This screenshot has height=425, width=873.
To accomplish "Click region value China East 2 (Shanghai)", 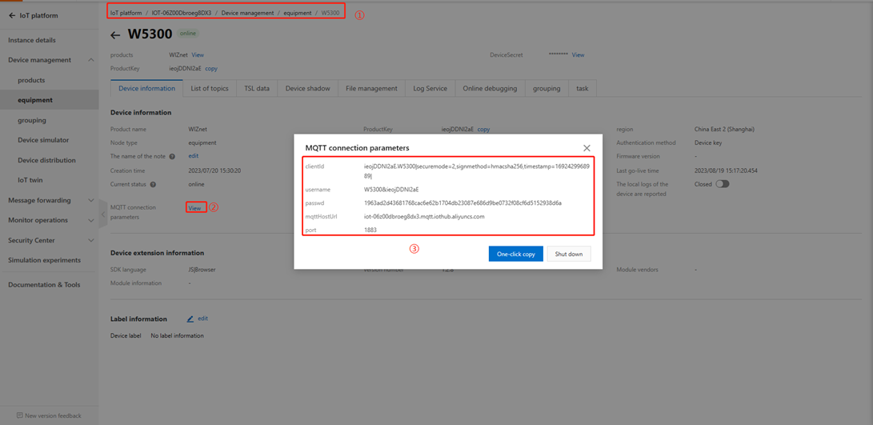I will click(724, 129).
